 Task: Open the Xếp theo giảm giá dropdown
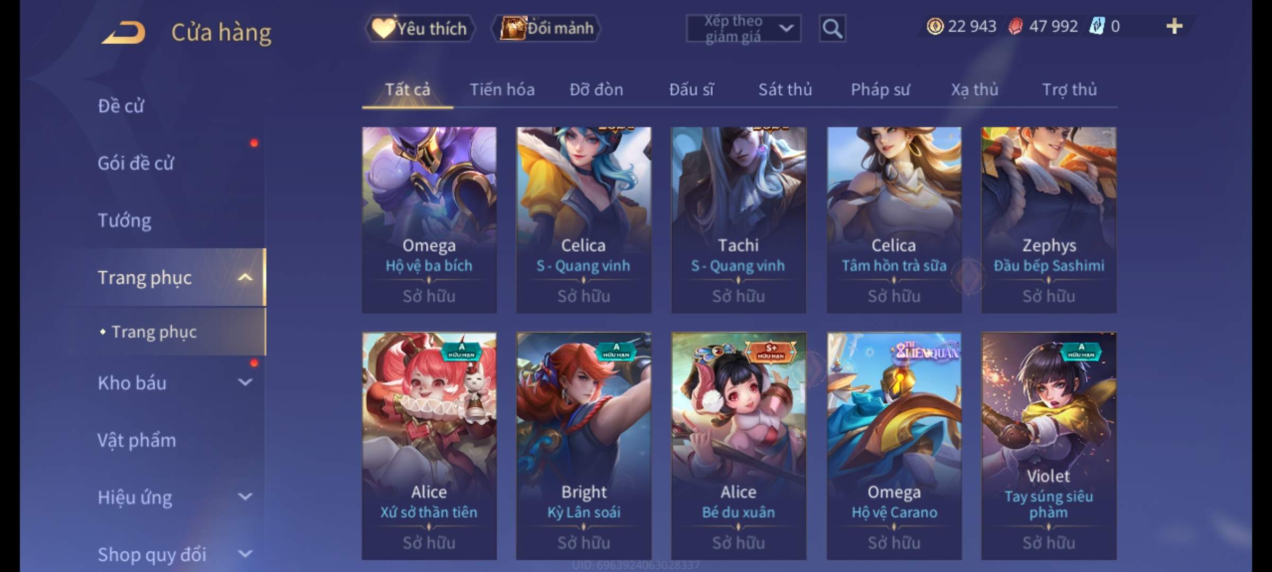pyautogui.click(x=744, y=29)
